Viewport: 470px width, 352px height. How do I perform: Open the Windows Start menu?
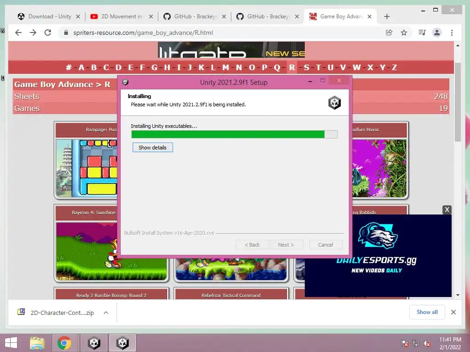tap(11, 343)
